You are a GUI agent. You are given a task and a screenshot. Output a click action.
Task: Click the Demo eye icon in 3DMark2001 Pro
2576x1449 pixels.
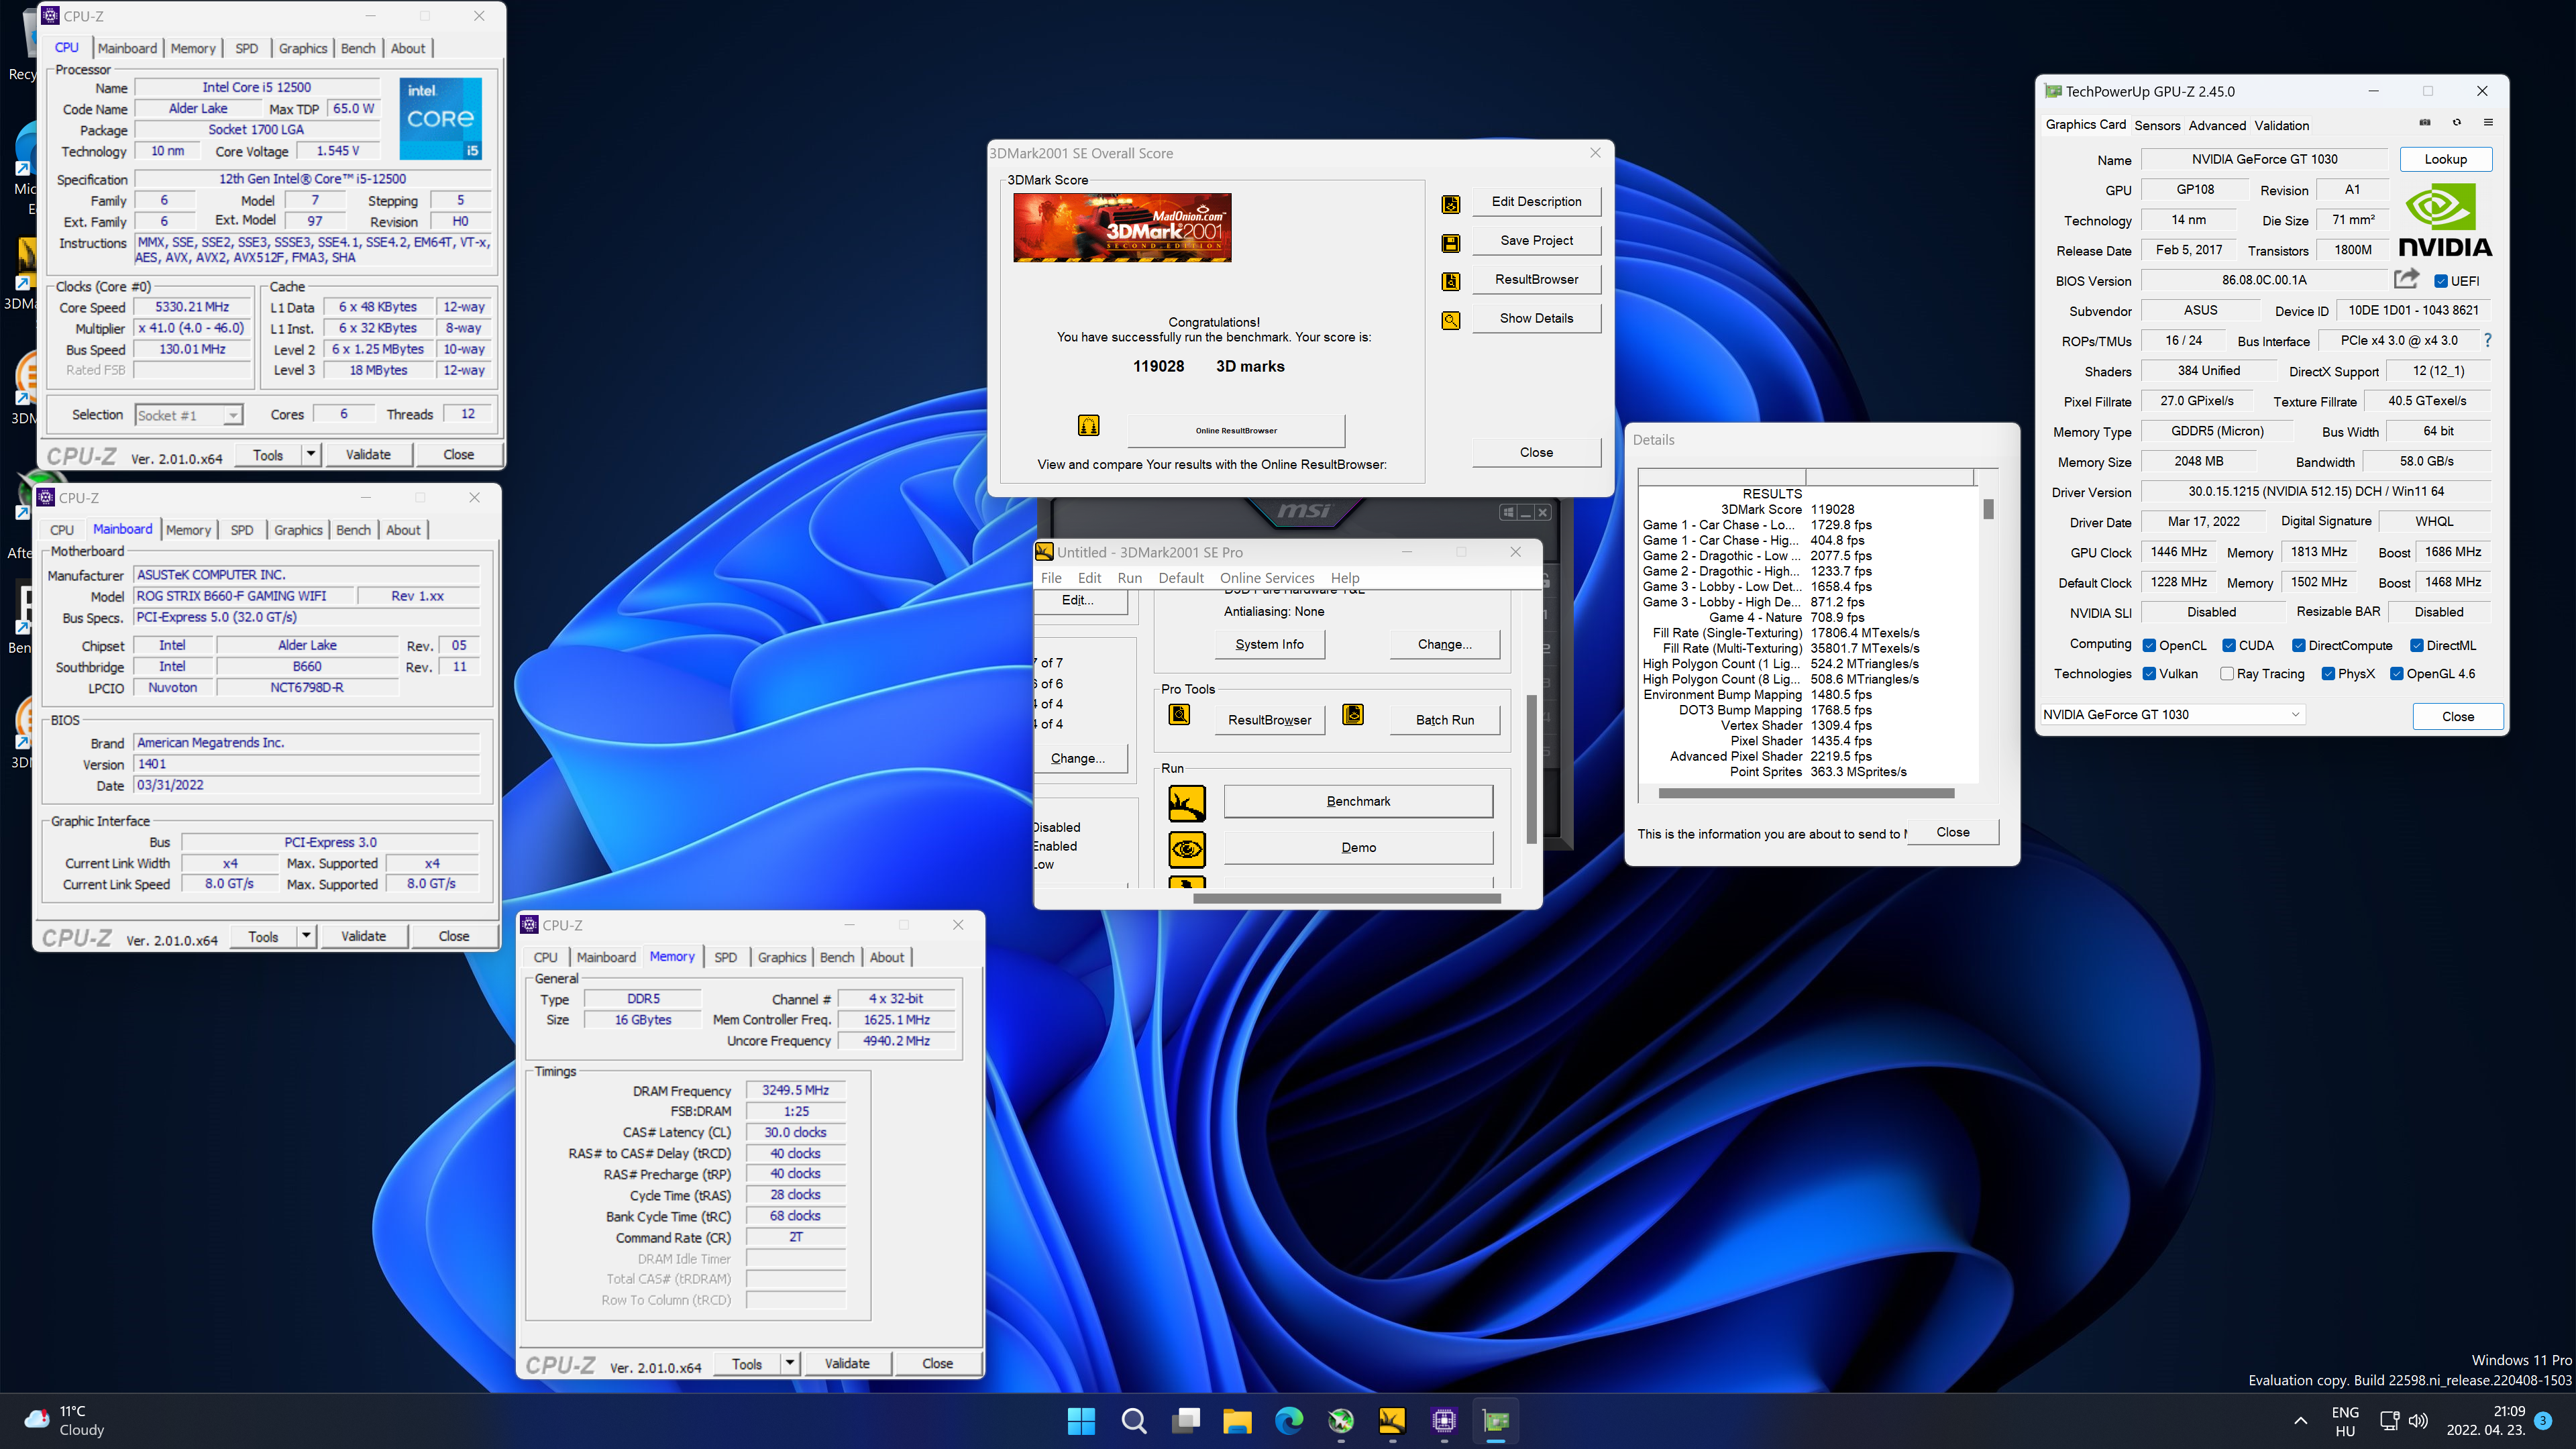[x=1186, y=849]
